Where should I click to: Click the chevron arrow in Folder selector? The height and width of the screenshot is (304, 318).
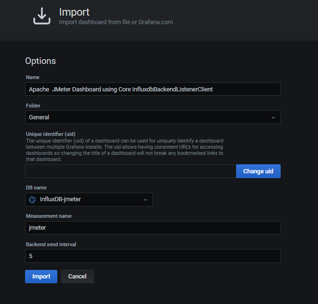coord(273,117)
